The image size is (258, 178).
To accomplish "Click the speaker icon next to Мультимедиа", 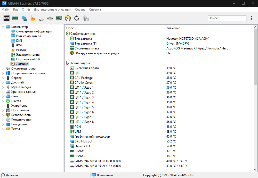I will [8, 87].
